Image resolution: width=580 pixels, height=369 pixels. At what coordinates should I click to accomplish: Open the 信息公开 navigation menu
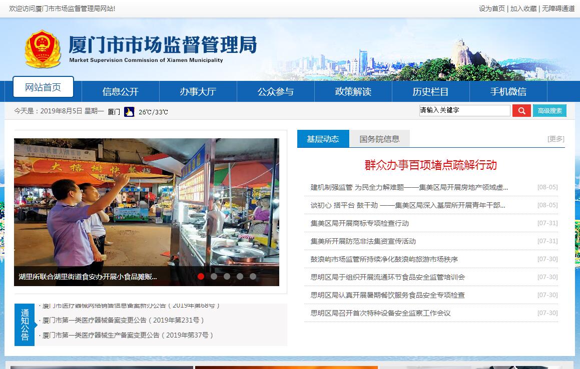(x=120, y=91)
